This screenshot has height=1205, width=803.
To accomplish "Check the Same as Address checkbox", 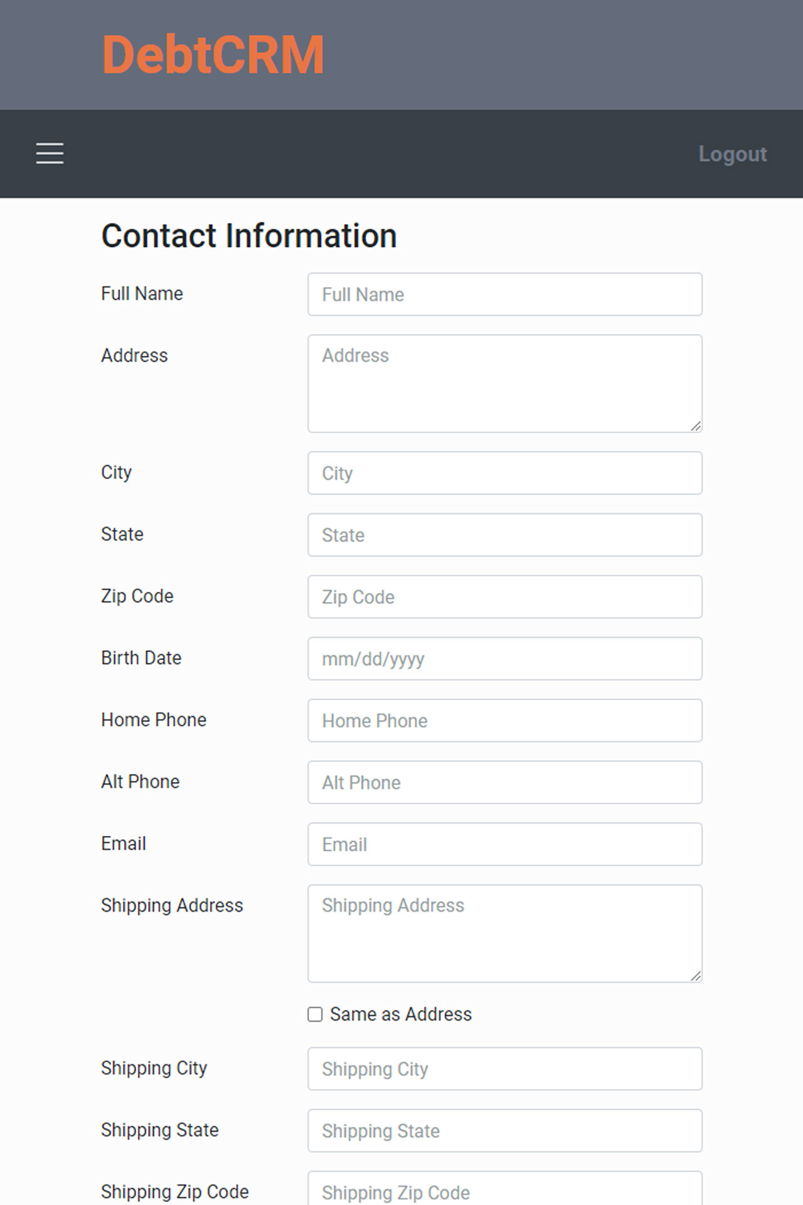I will [315, 1014].
